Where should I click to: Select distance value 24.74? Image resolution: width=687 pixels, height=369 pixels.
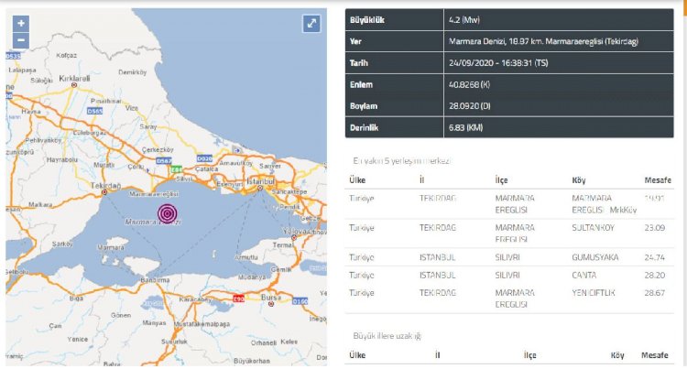655,257
